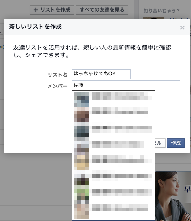Click the partially hidden cancel button
Image resolution: width=191 pixels, height=221 pixels.
(160, 143)
